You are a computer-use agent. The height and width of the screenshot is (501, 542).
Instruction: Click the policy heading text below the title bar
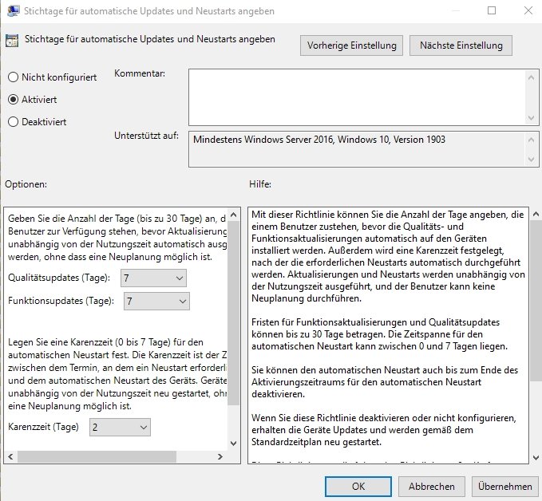tap(150, 39)
